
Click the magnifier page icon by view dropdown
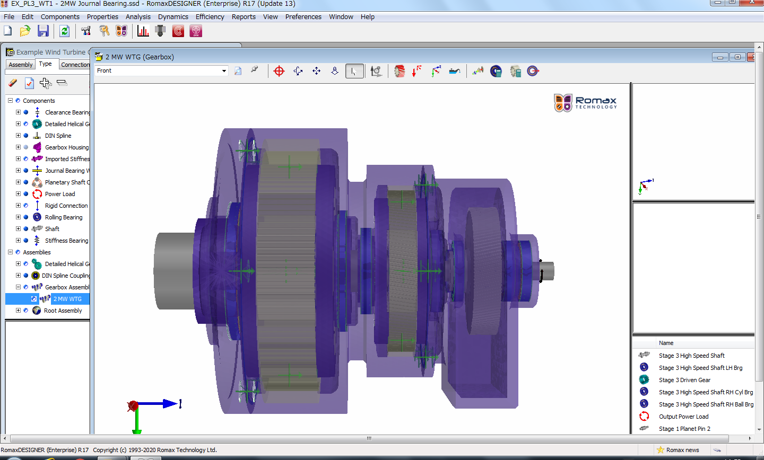pos(238,70)
